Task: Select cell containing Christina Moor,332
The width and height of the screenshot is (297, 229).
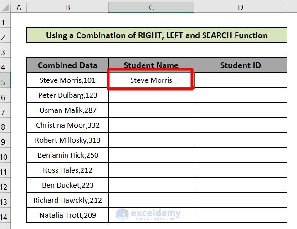Action: (67, 125)
